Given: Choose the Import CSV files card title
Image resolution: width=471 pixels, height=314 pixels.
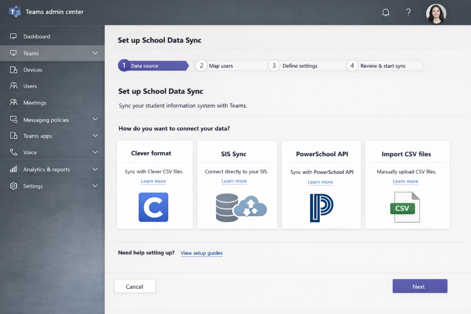Looking at the screenshot, I should click(x=406, y=154).
